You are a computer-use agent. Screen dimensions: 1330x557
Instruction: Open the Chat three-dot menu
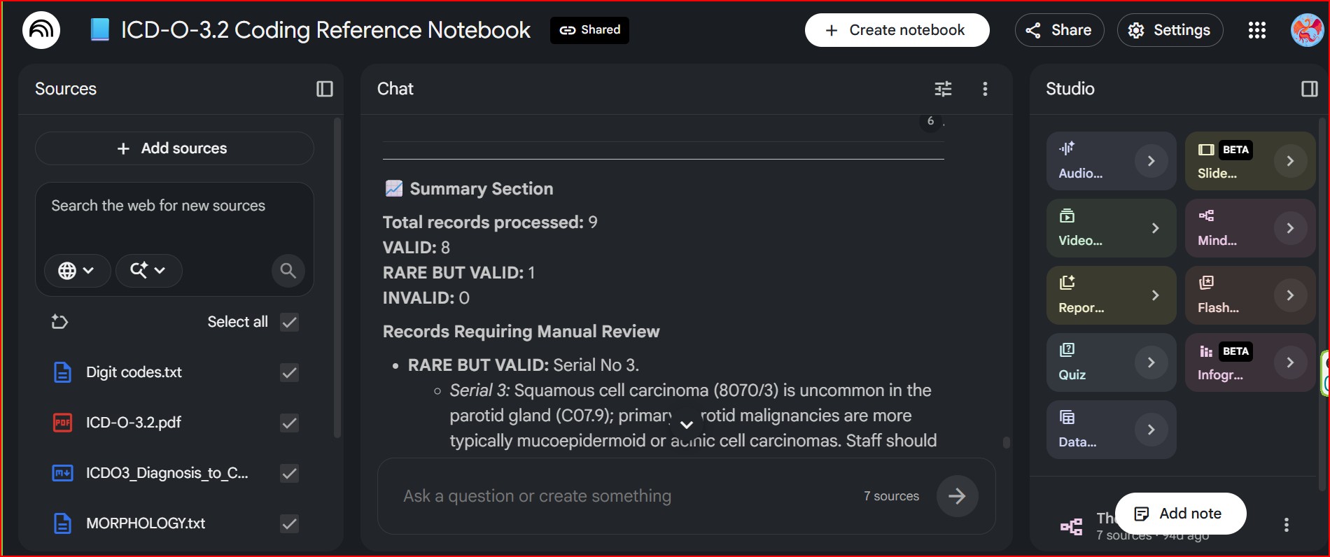pos(985,89)
